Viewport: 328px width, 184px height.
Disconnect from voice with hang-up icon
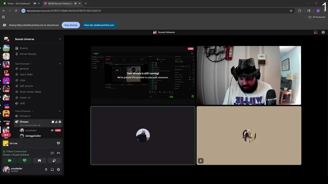click(58, 153)
